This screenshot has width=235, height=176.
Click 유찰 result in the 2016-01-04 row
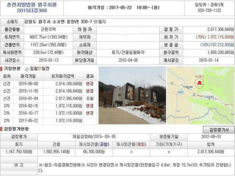point(90,98)
